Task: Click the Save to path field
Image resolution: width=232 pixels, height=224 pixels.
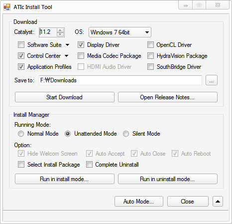Action: click(x=120, y=80)
